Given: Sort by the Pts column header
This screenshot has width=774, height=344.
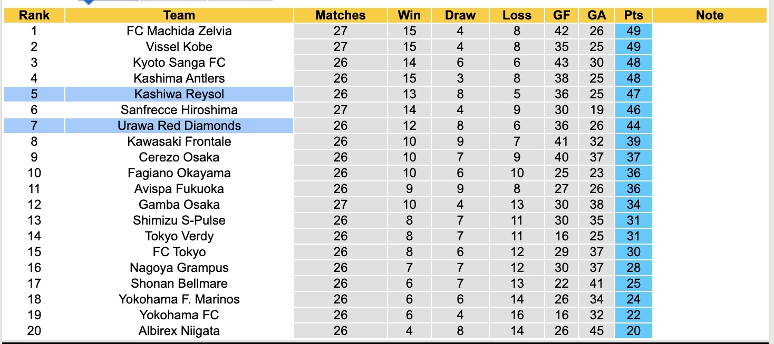Looking at the screenshot, I should [633, 15].
